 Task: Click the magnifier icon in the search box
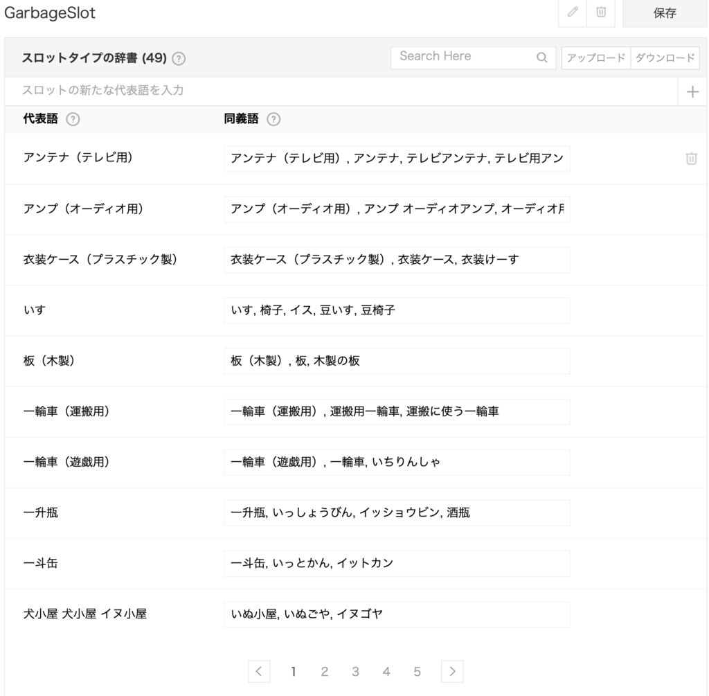[542, 57]
